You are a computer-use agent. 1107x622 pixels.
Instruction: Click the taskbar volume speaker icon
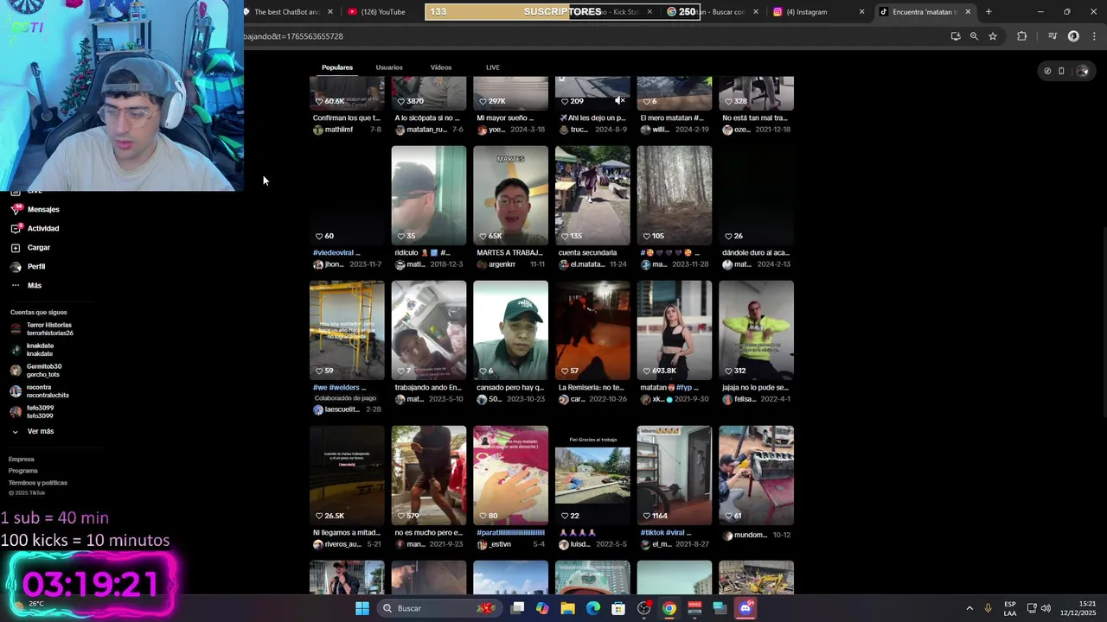point(1046,608)
